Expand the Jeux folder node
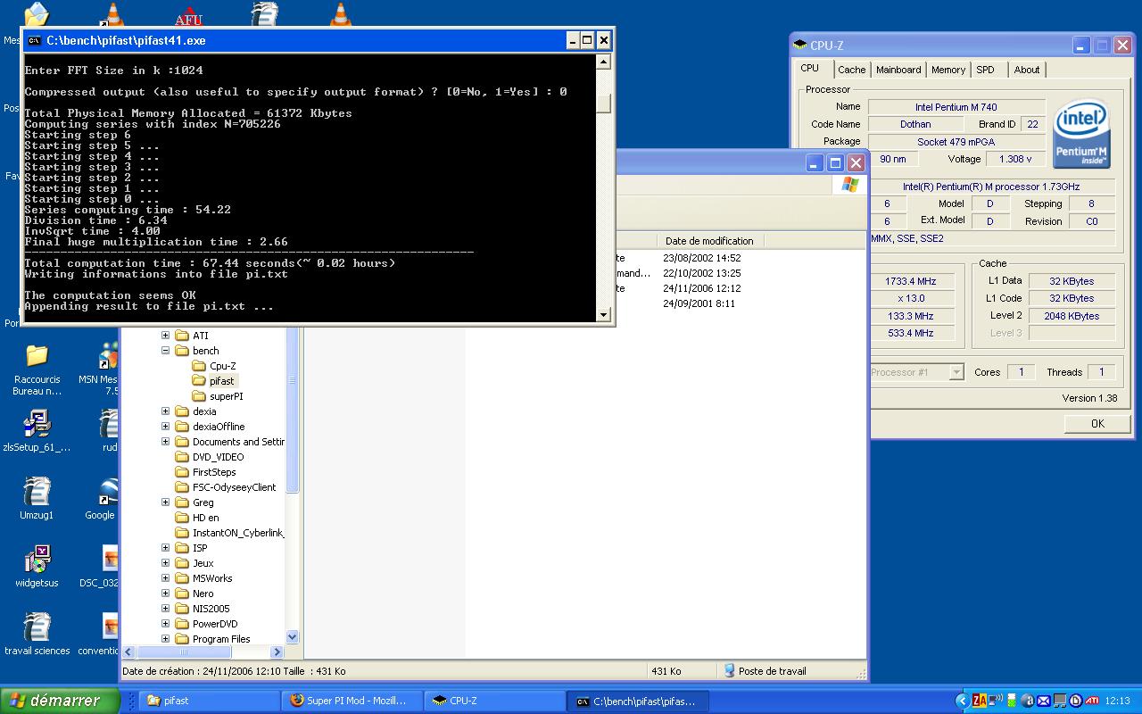This screenshot has height=714, width=1142. (165, 563)
